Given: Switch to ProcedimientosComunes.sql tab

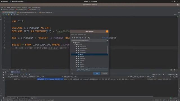Looking at the screenshot, I should click(x=28, y=12).
